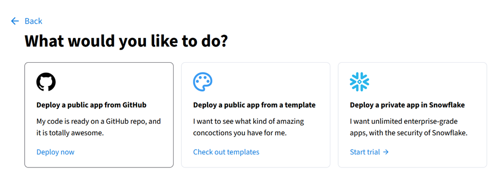Click the word Snowflake in the third card's description
The width and height of the screenshot is (502, 190).
point(453,133)
